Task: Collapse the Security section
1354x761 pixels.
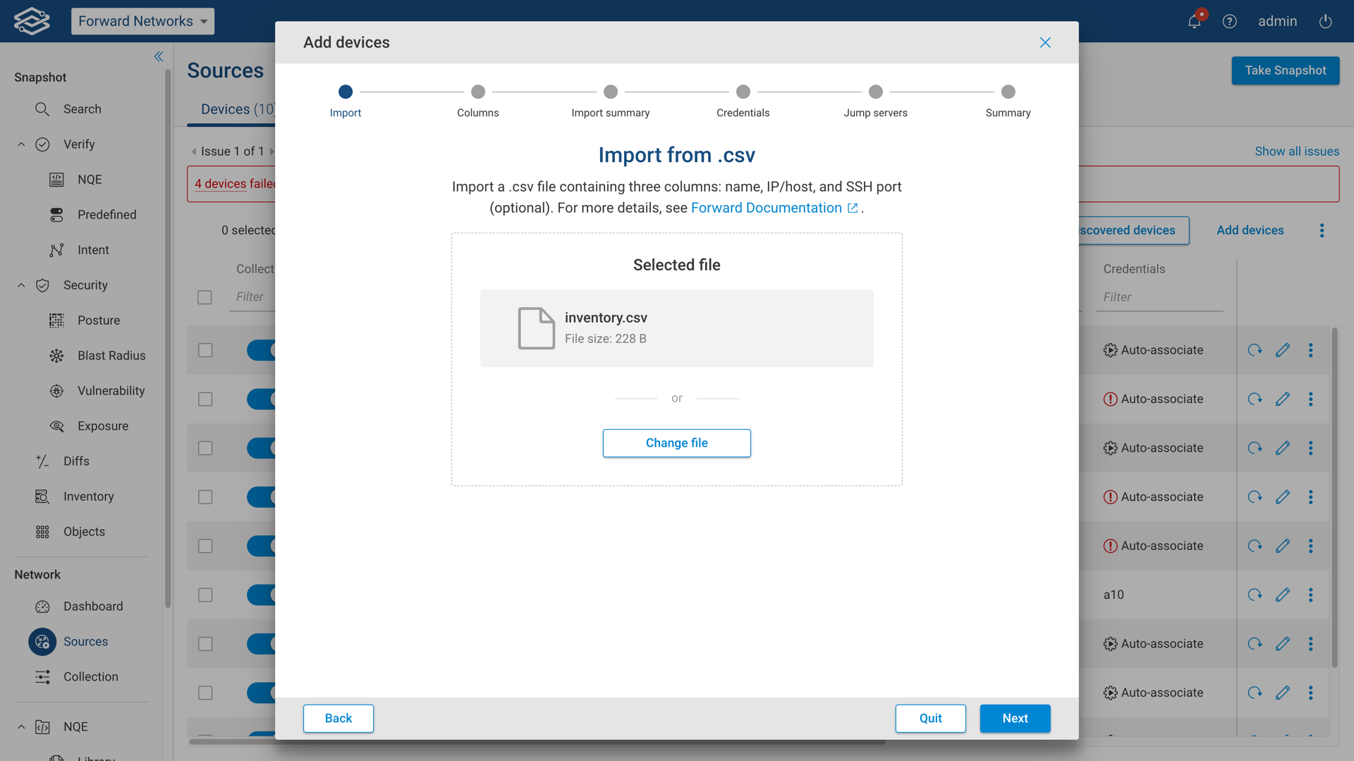Action: (x=20, y=285)
